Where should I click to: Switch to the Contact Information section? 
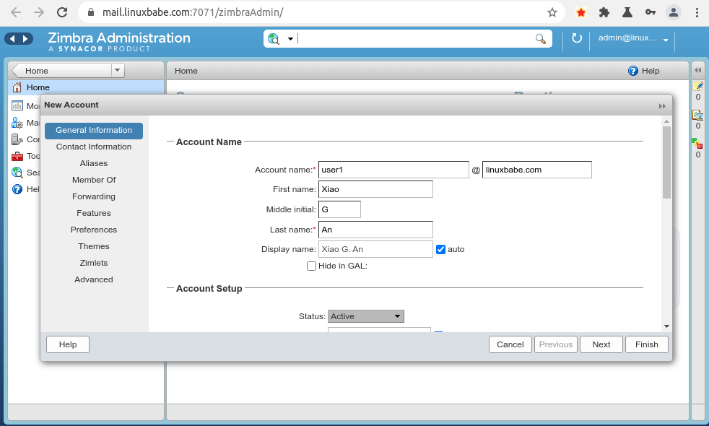click(x=94, y=147)
